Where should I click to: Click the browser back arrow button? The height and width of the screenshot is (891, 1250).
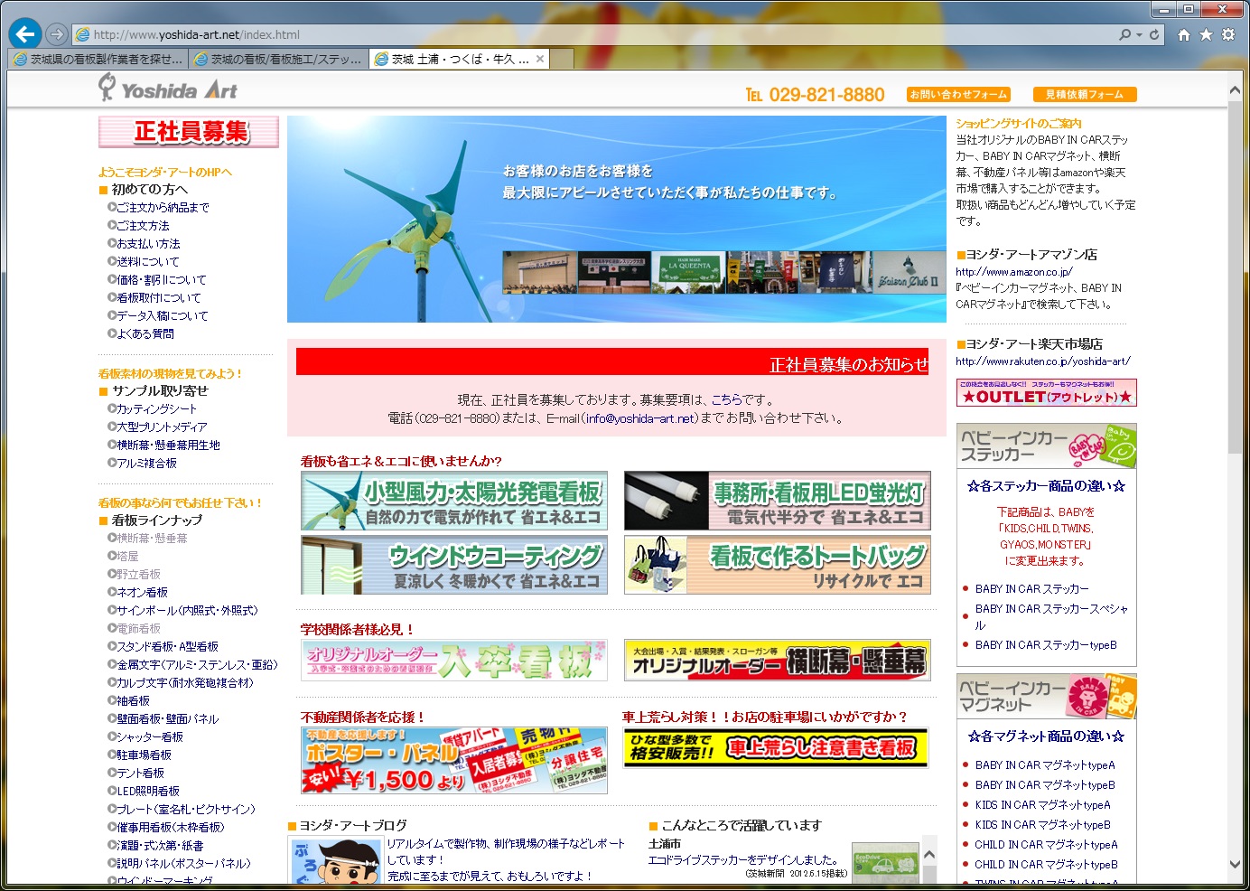[x=25, y=34]
